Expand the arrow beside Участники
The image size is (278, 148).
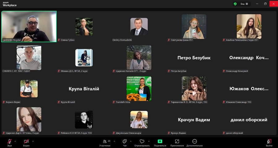(114, 141)
